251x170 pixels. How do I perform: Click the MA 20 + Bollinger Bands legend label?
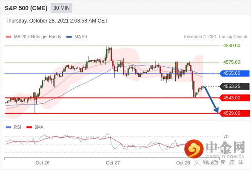(37, 37)
